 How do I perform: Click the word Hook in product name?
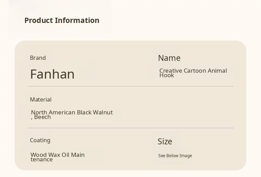167,75
